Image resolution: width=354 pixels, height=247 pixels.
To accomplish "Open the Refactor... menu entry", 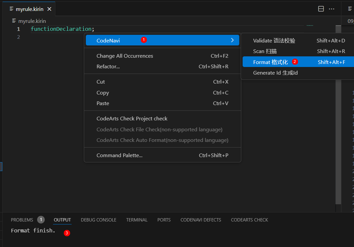I will click(x=108, y=67).
